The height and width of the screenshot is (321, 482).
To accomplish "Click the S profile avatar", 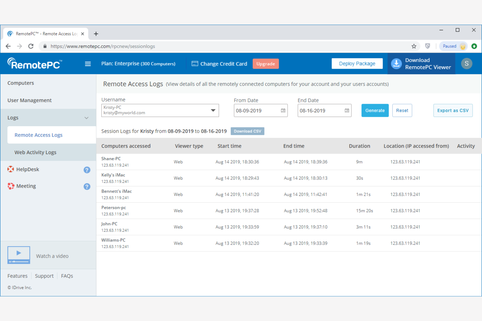I will tap(466, 63).
